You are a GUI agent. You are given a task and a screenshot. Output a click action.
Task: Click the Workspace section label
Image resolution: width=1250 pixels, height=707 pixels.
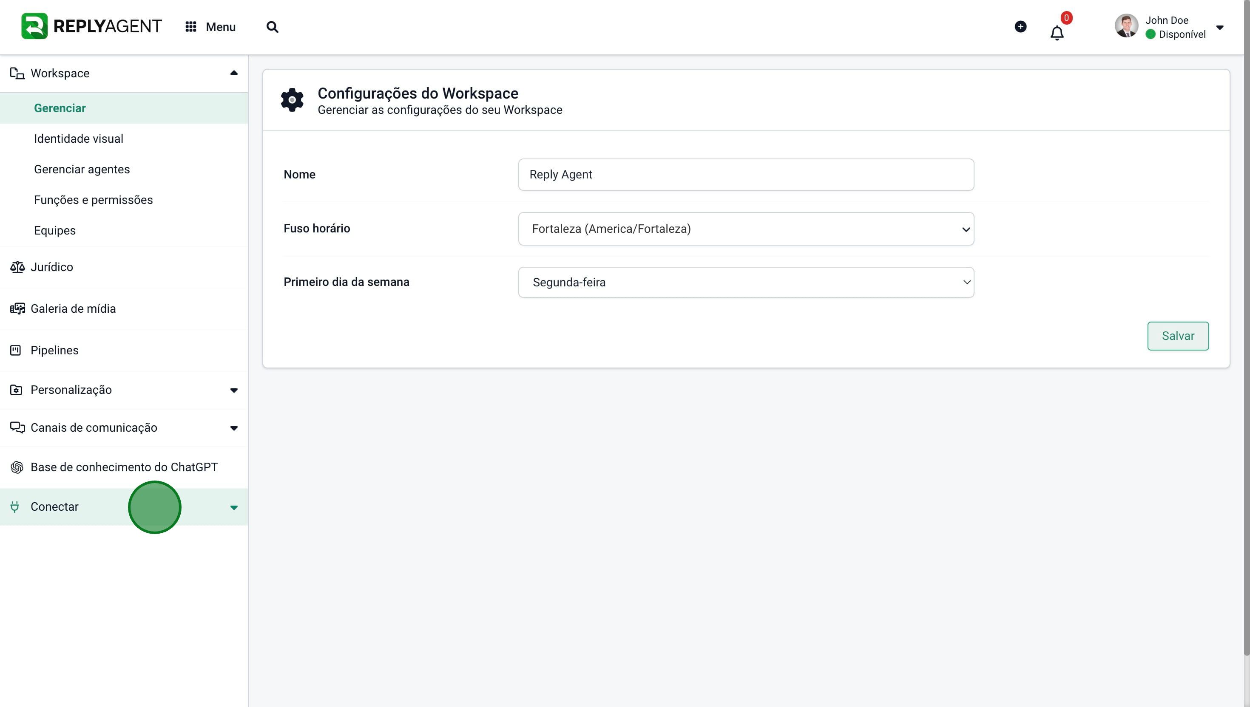[x=60, y=74]
